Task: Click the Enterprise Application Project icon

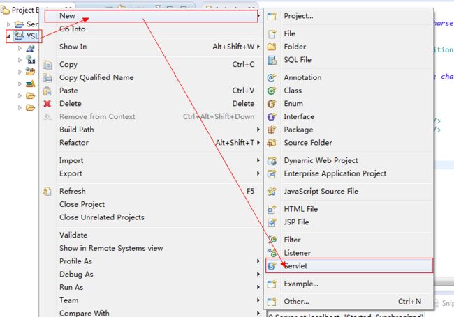Action: [x=272, y=173]
